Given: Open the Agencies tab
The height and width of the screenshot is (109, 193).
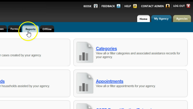Looking at the screenshot, I should pyautogui.click(x=182, y=19).
